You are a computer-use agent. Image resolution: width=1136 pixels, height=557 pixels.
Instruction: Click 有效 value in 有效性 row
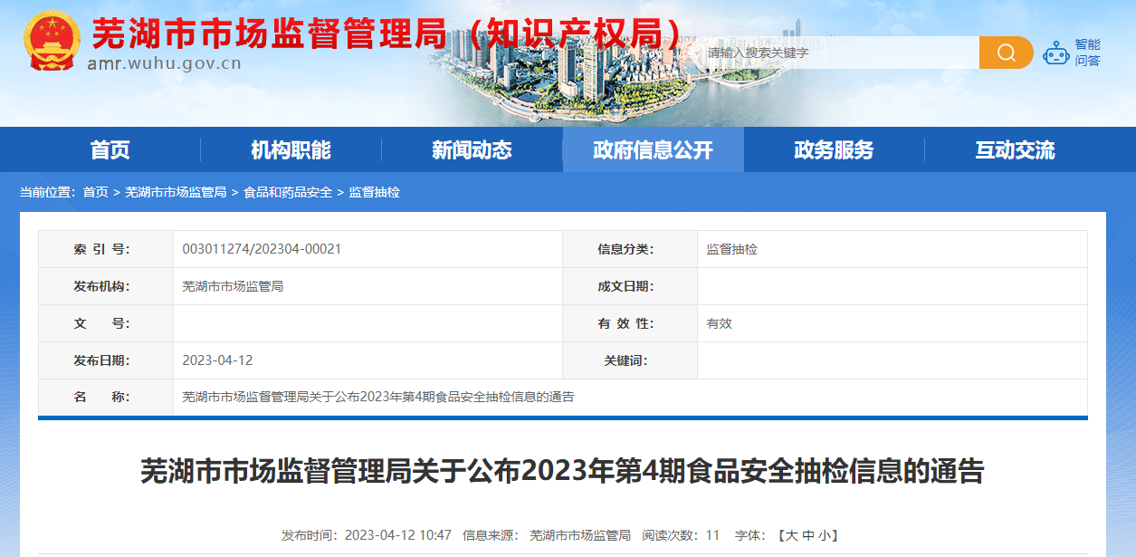coord(720,323)
